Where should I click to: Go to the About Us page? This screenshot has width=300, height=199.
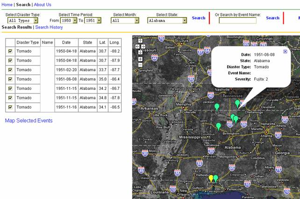tap(43, 5)
